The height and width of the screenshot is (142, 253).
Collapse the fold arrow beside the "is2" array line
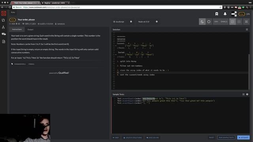coord(116,46)
